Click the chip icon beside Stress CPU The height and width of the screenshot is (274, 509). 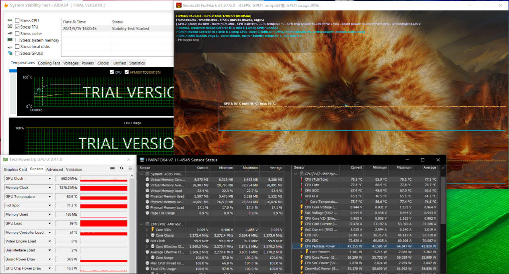[10, 21]
